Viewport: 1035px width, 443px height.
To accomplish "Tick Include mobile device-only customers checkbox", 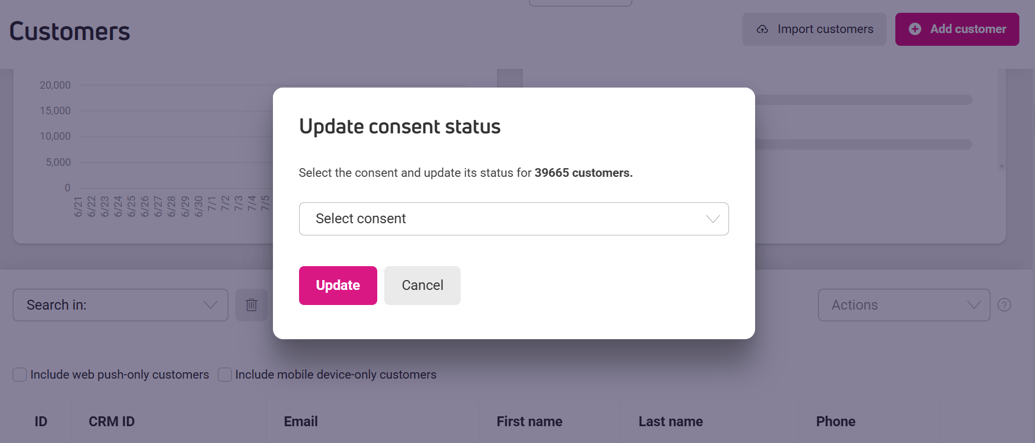I will click(225, 375).
